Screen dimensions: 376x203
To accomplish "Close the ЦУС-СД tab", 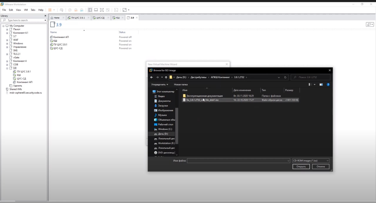I will tap(108, 18).
